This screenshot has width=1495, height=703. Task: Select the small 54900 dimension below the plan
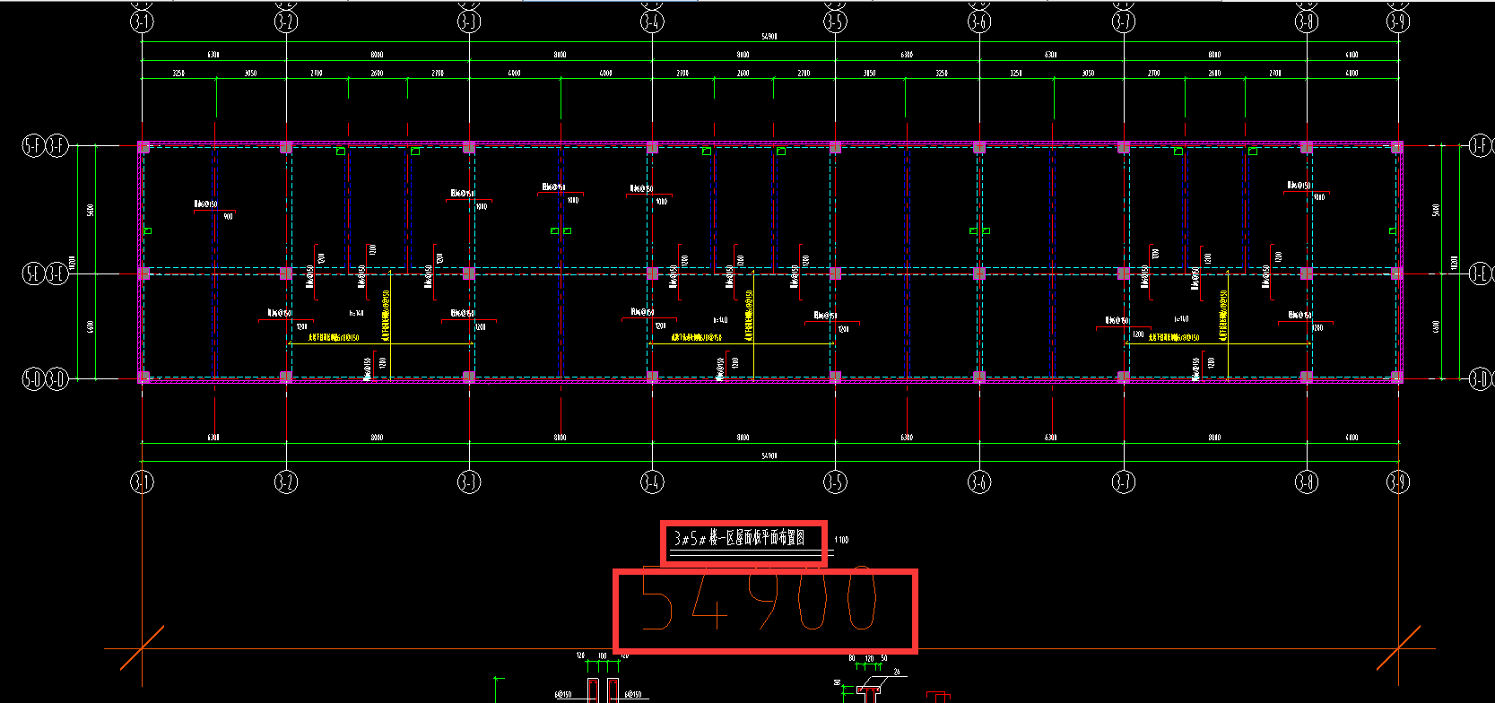coord(769,456)
